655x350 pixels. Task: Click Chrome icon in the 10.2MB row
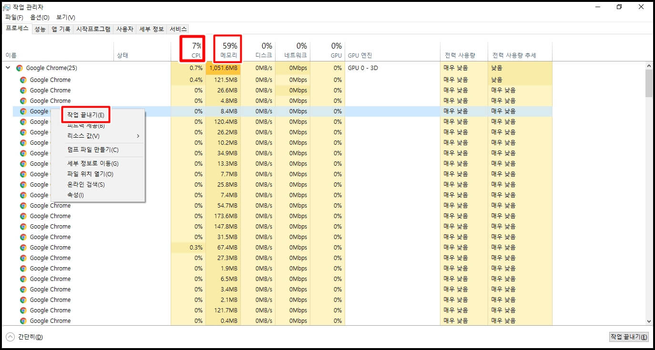pos(23,143)
